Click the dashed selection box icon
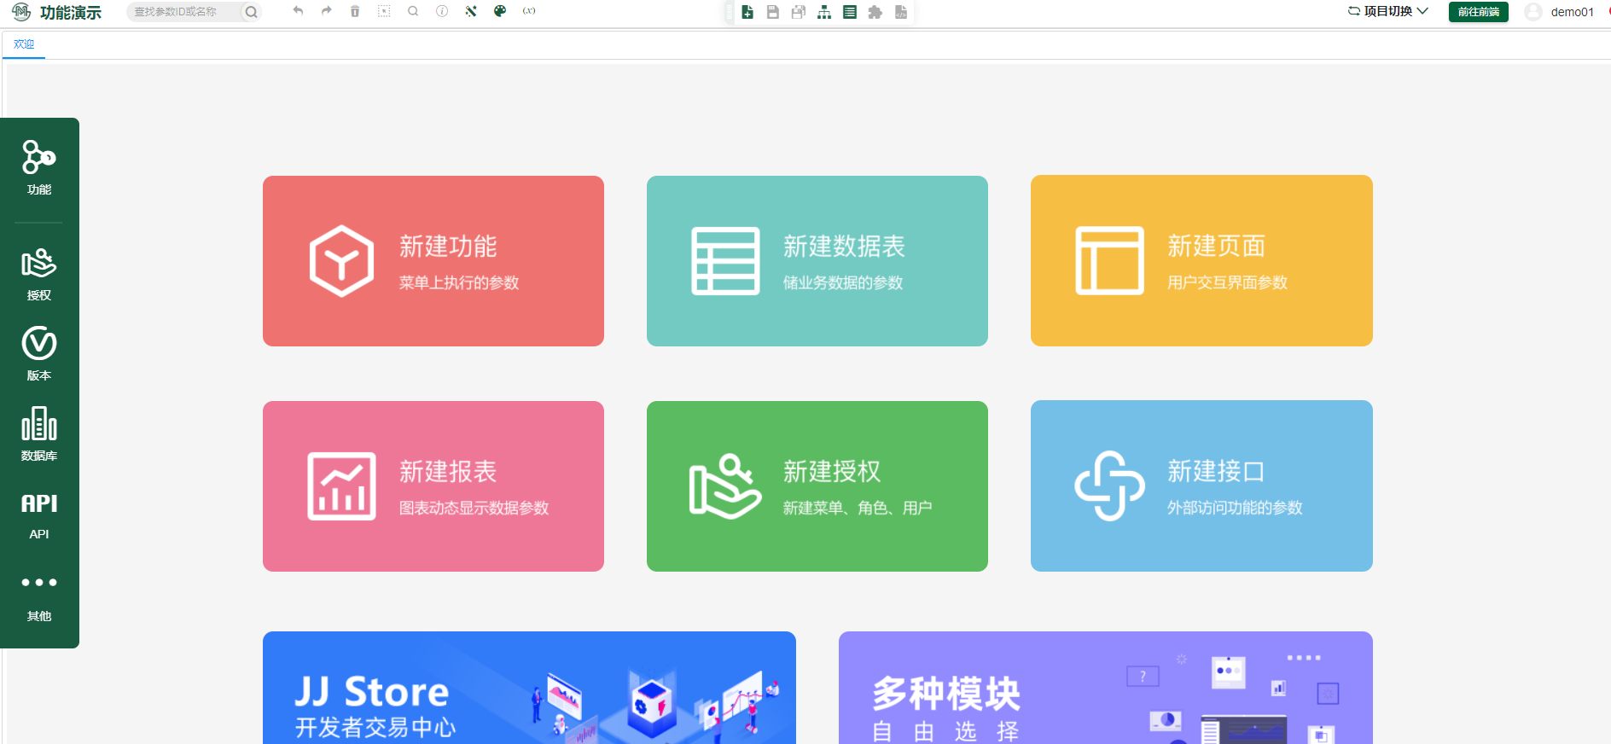1611x744 pixels. (384, 11)
